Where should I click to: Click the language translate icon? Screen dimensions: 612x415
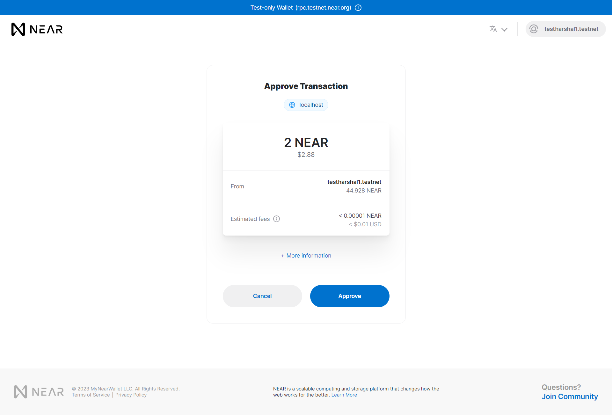click(x=493, y=29)
